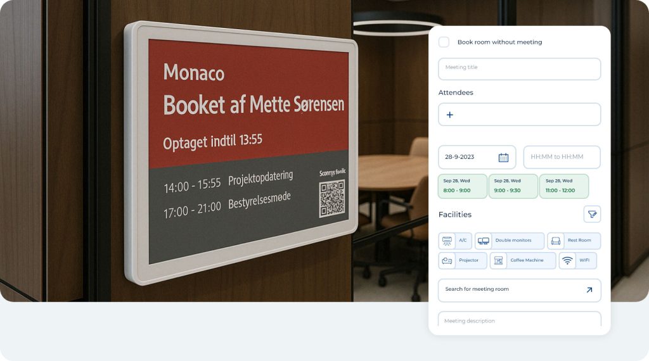
Task: Select the coffee machine icon
Action: pos(498,260)
